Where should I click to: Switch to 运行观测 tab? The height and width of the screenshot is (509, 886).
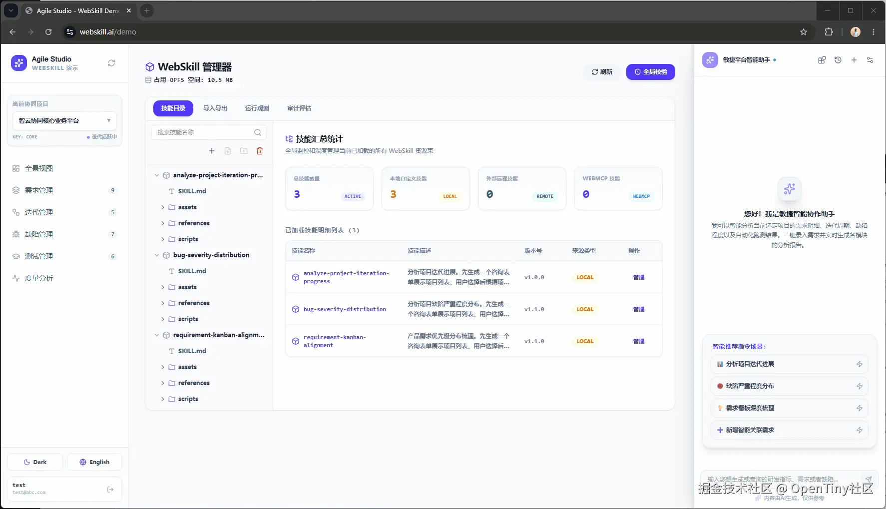(x=257, y=108)
